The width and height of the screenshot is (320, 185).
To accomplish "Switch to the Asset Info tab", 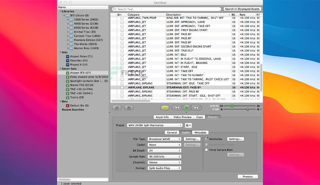I will coord(162,117).
